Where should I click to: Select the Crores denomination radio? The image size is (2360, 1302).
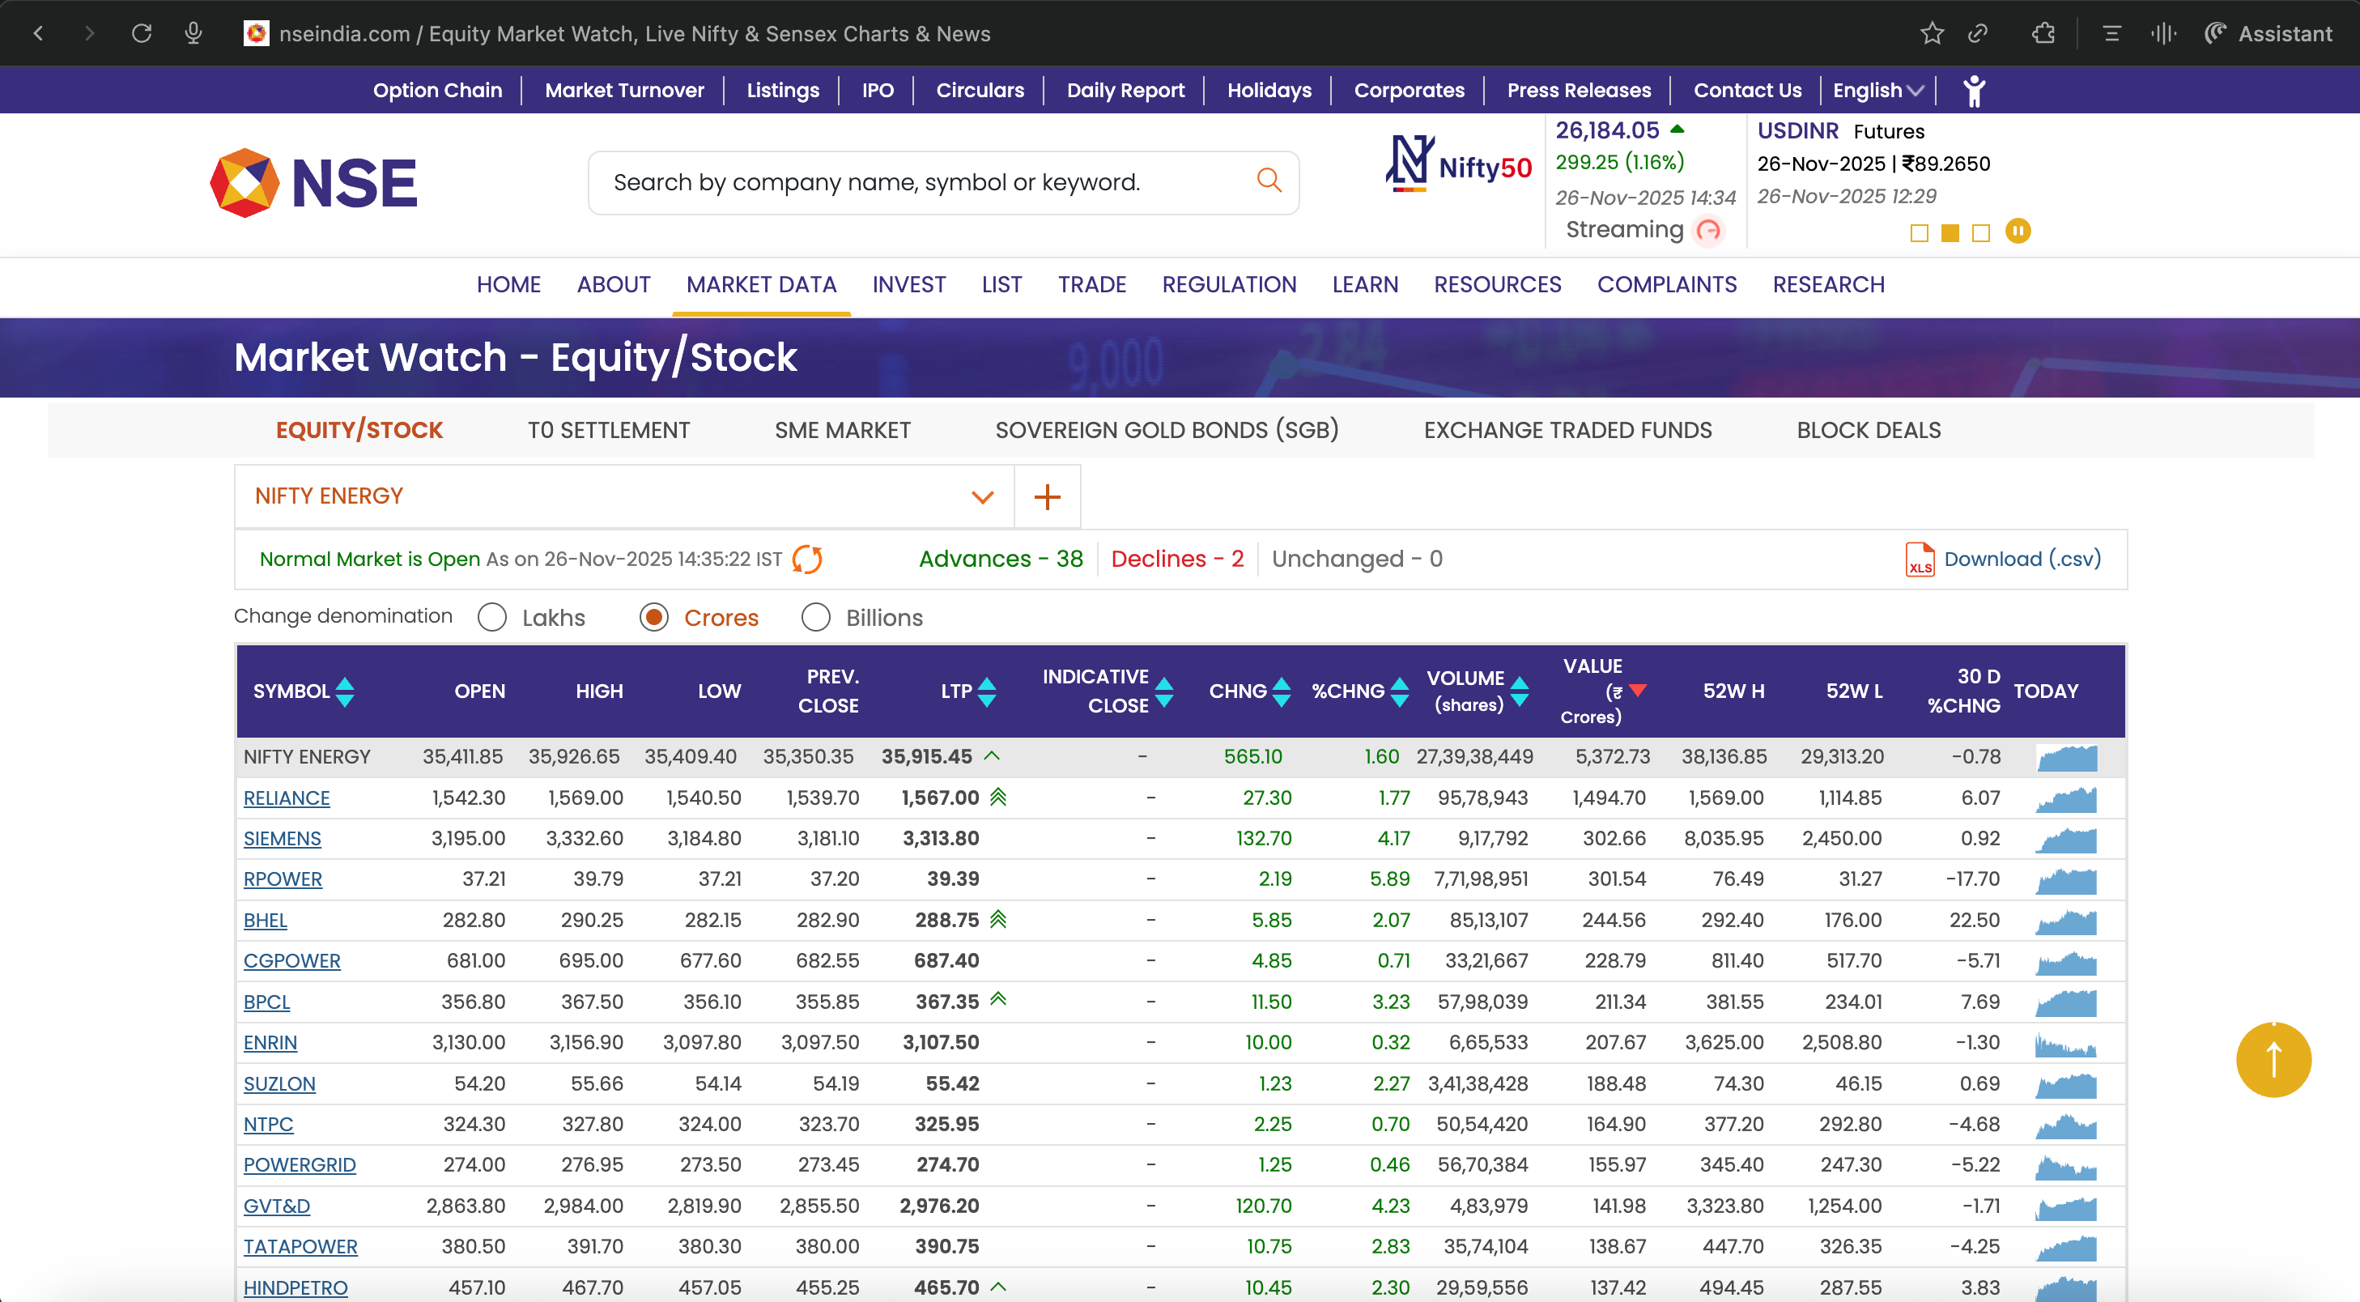pos(654,618)
